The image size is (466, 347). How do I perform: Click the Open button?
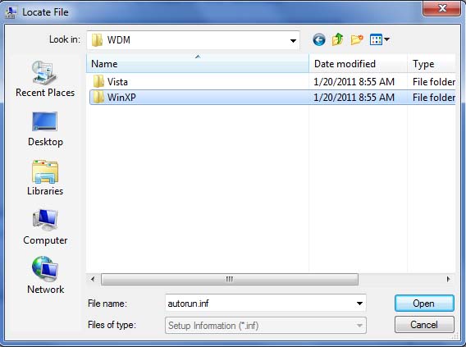pyautogui.click(x=424, y=304)
